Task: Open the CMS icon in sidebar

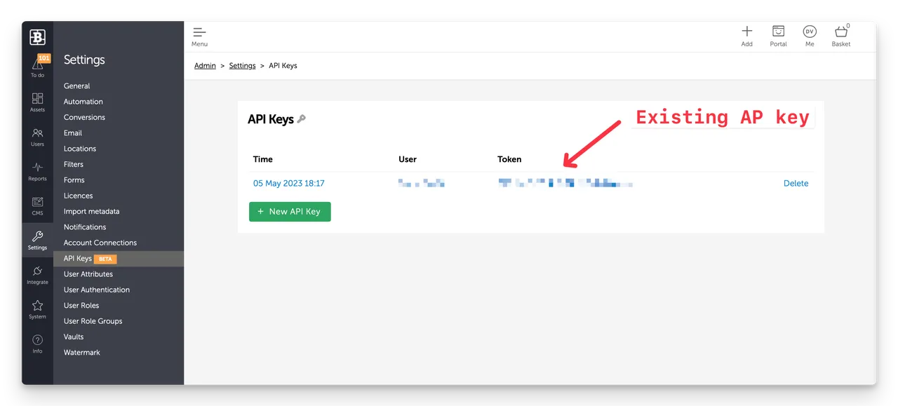Action: pos(37,203)
